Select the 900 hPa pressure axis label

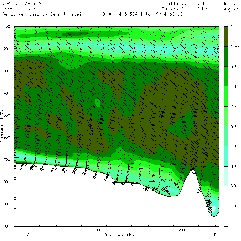(x=7, y=204)
